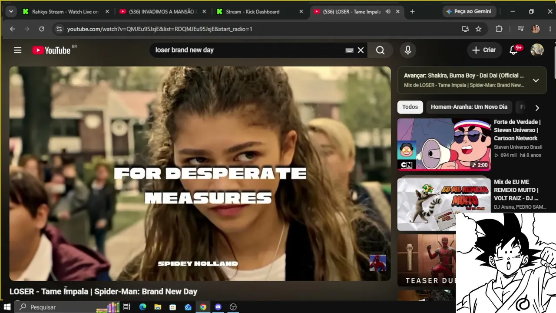
Task: Open Chrome media controls
Action: click(520, 29)
